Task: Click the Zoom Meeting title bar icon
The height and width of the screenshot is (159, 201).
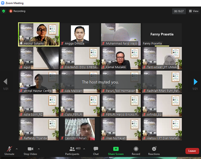Action: 3,3
